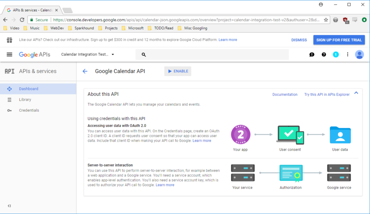Image resolution: width=370 pixels, height=214 pixels.
Task: Close the APIs & services tab
Action: tap(56, 10)
